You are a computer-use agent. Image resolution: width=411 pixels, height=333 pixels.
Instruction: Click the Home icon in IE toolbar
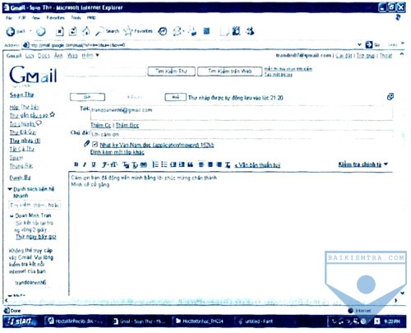[86, 31]
